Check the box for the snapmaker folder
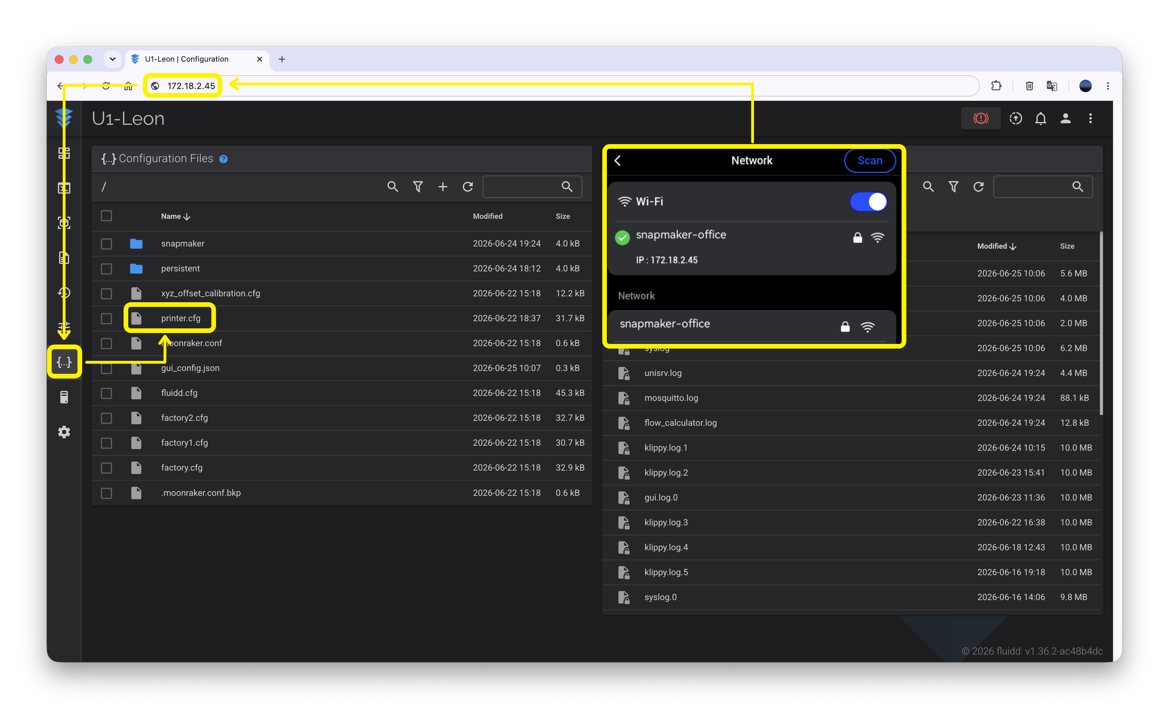Viewport: 1169px width, 709px height. coord(106,243)
